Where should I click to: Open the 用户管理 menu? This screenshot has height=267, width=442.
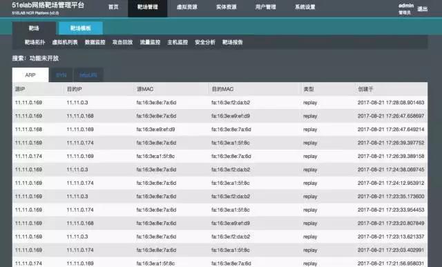[x=265, y=7]
